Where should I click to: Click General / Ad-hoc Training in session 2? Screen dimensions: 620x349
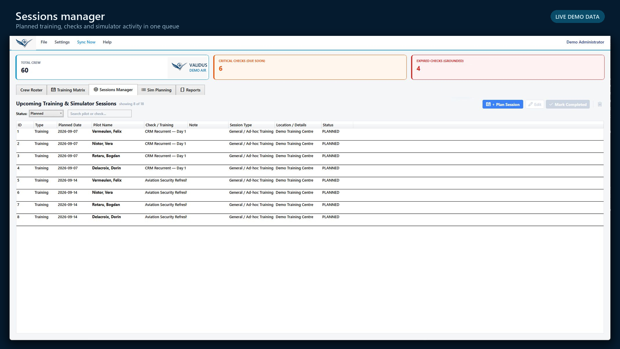point(251,144)
